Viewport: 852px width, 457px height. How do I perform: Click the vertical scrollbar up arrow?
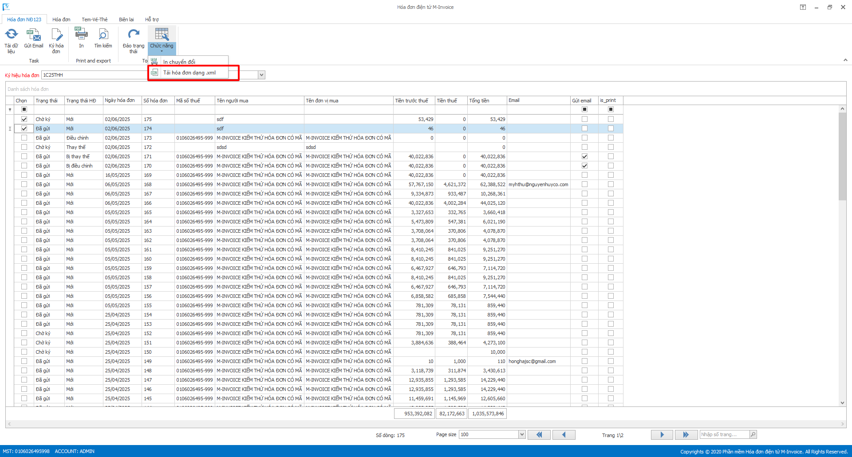842,109
